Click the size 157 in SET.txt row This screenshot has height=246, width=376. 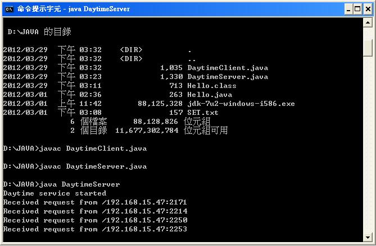click(x=176, y=113)
